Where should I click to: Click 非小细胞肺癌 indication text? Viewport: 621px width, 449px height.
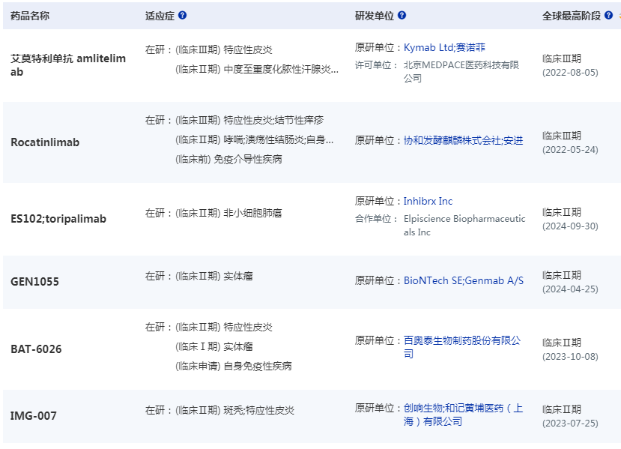pyautogui.click(x=252, y=213)
